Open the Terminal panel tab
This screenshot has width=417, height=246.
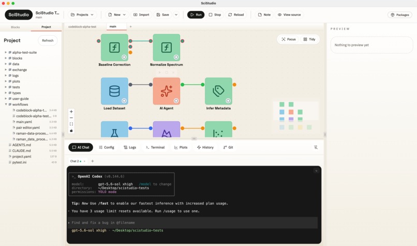pyautogui.click(x=155, y=147)
